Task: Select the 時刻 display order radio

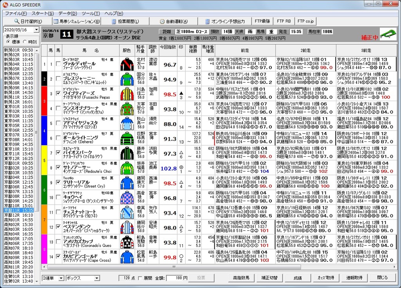Action: [x=25, y=42]
